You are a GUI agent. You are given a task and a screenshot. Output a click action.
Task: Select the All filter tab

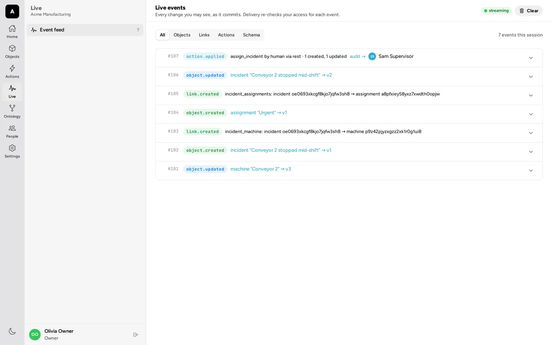(x=162, y=35)
